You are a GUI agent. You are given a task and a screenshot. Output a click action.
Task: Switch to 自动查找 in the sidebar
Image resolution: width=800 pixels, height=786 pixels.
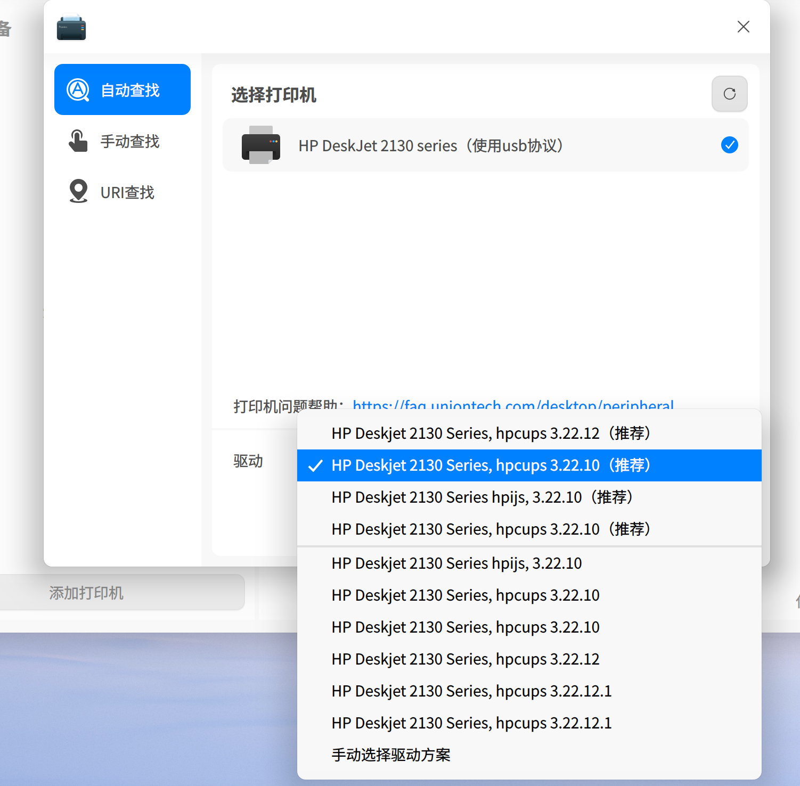tap(123, 89)
